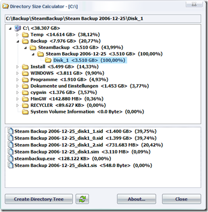The image size is (208, 212).
Task: Collapse the Steam Backup 2006-12-25 node
Action: click(33, 54)
